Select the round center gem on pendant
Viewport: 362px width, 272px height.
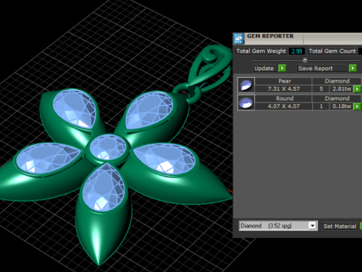click(x=108, y=147)
